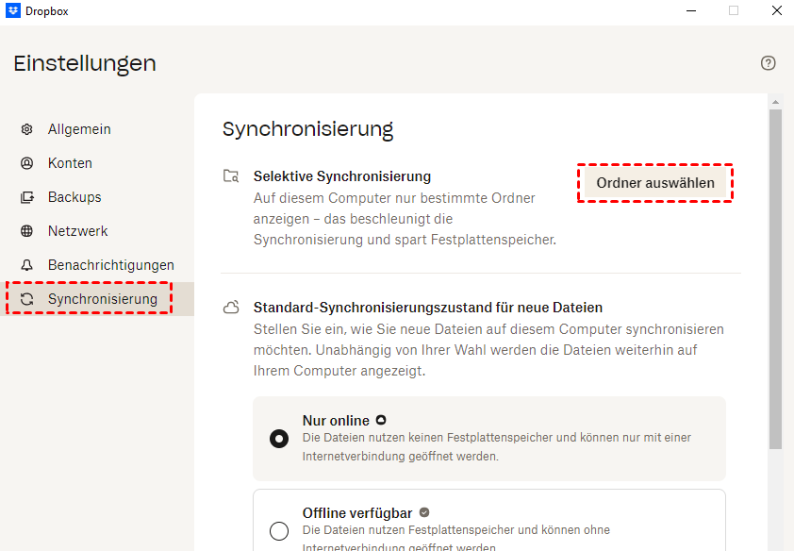Select the Offline verfügbar radio button
The height and width of the screenshot is (551, 794).
[x=279, y=531]
